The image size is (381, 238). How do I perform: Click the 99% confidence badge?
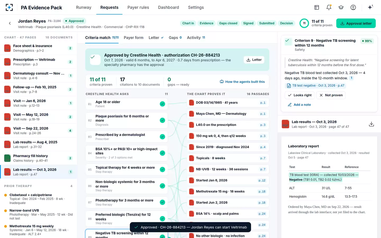(x=367, y=41)
